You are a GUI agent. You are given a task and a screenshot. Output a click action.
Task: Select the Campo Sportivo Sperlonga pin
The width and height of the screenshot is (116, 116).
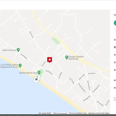coord(67,57)
